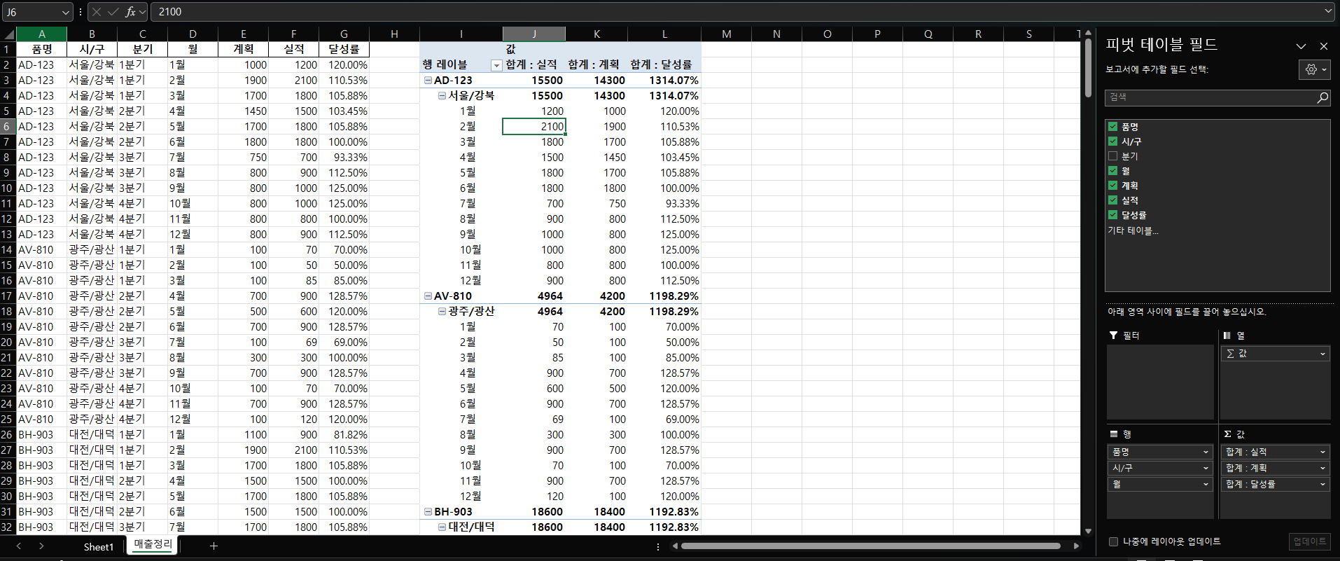The image size is (1340, 561).
Task: Select column J header
Action: (534, 34)
